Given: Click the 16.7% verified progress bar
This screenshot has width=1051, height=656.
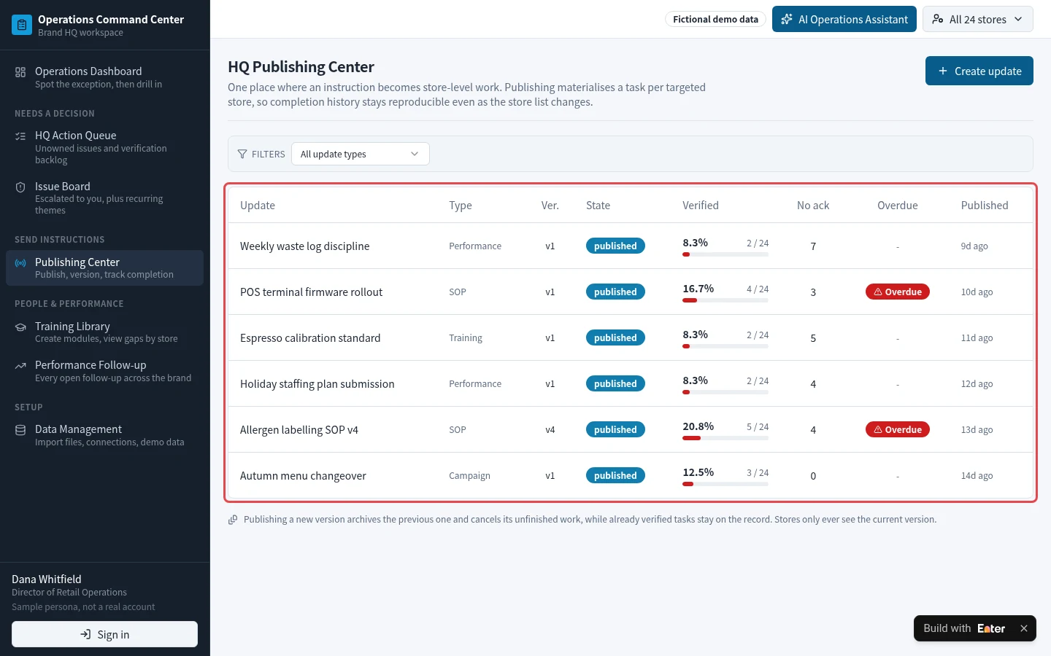Looking at the screenshot, I should click(725, 300).
